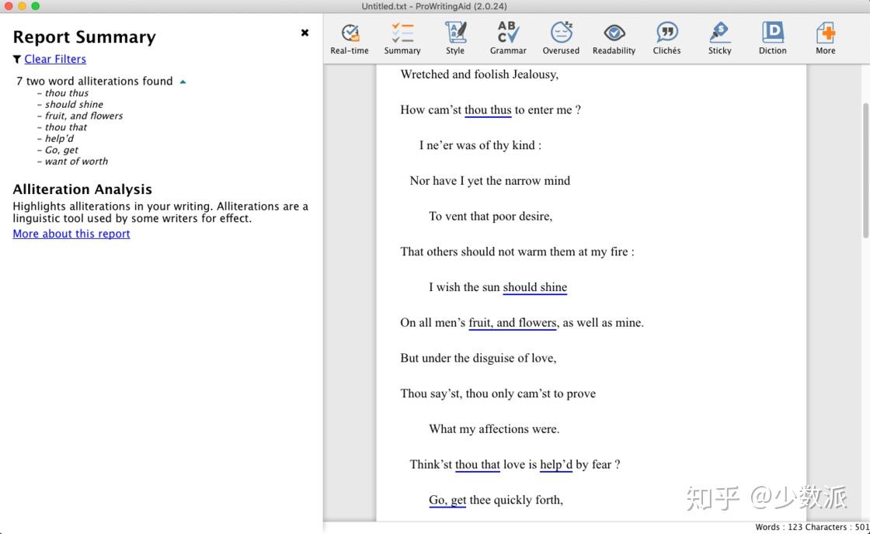
Task: Close the Report Summary panel
Action: click(304, 33)
